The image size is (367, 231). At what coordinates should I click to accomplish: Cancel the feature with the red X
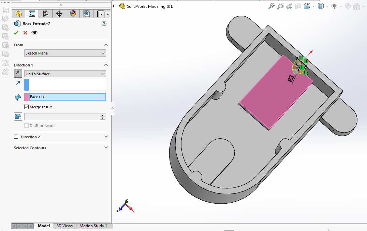25,33
